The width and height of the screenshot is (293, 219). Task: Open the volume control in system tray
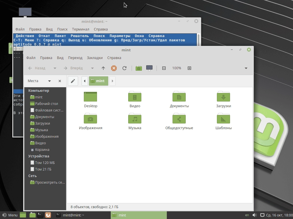point(254,215)
